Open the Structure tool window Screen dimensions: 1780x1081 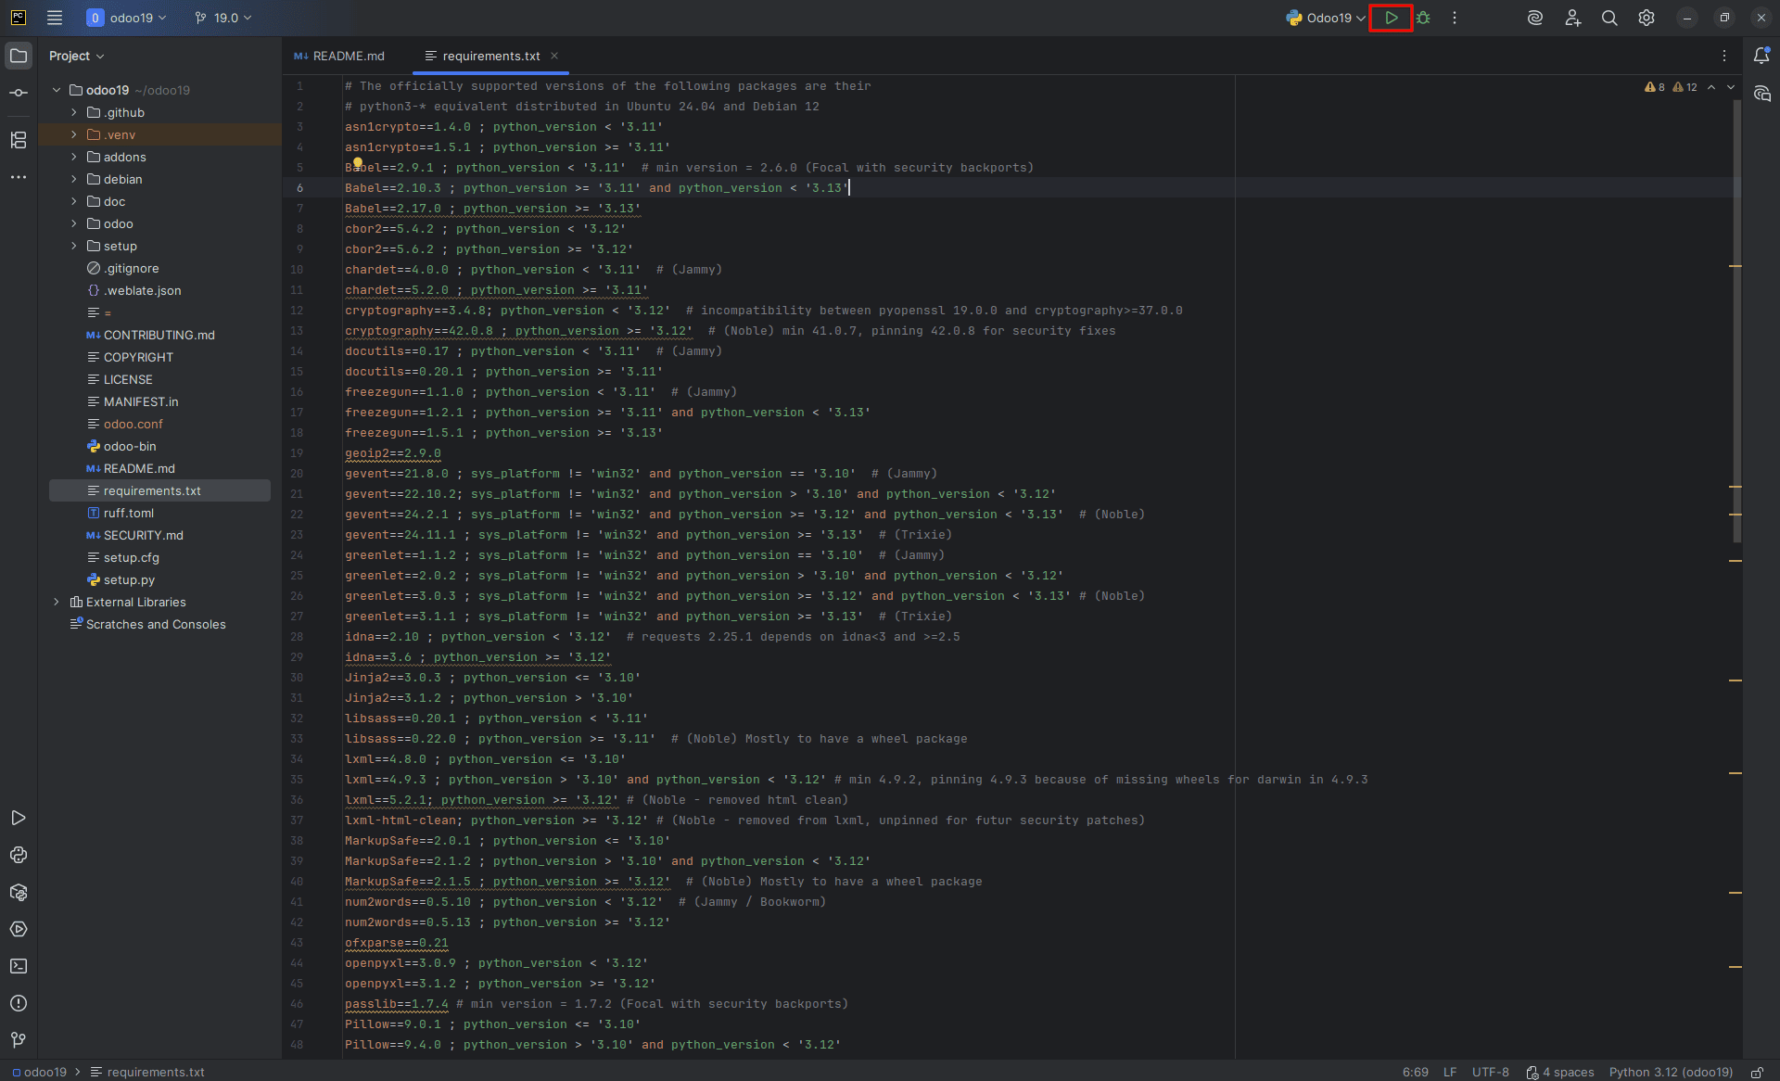coord(19,140)
